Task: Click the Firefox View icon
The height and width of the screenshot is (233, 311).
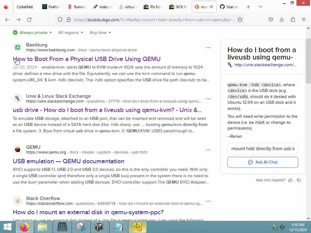Action: point(6,7)
